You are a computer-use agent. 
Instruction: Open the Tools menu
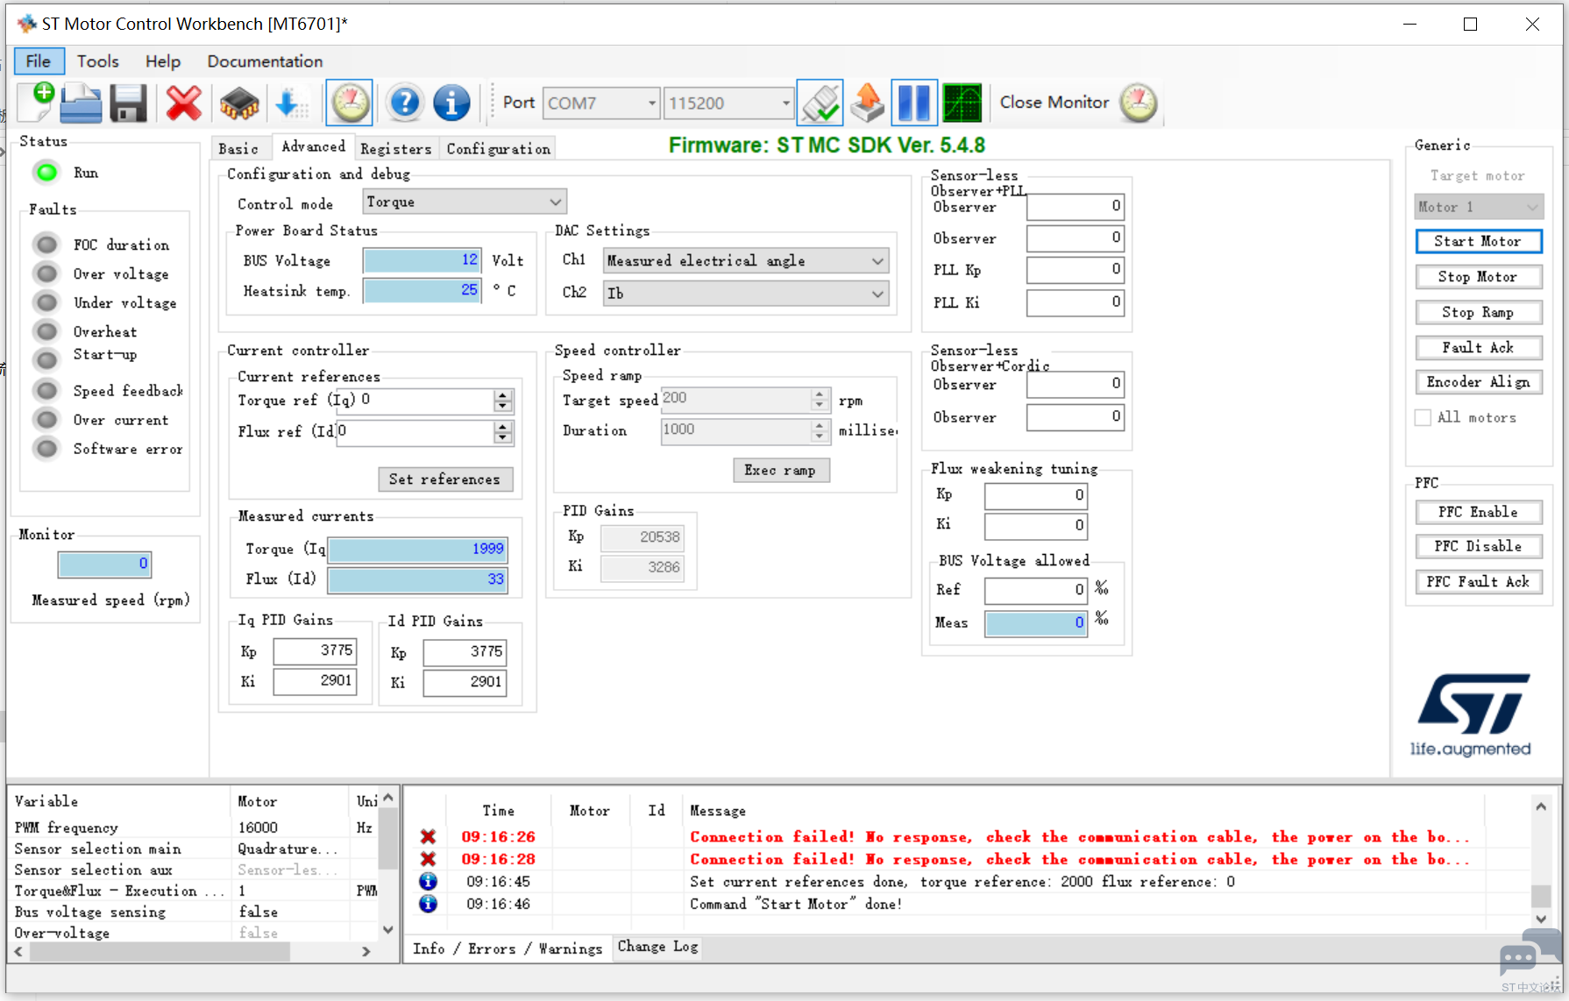[x=97, y=60]
